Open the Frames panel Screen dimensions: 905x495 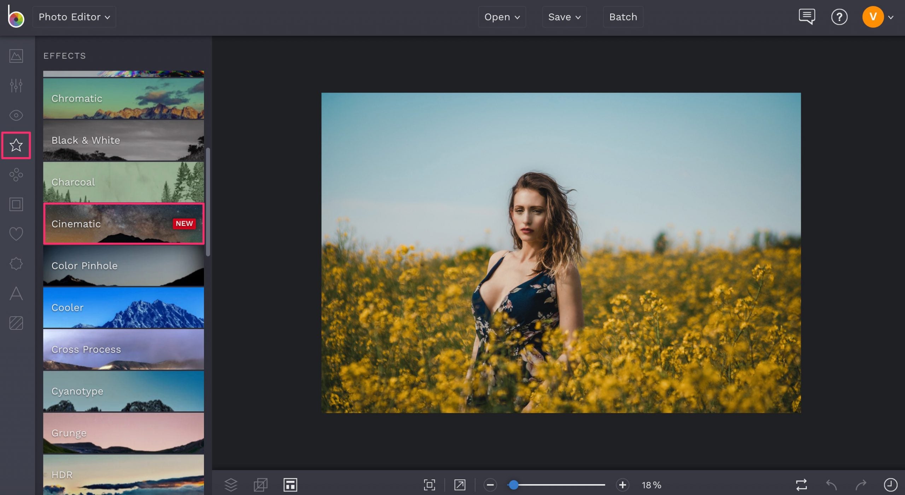click(16, 204)
